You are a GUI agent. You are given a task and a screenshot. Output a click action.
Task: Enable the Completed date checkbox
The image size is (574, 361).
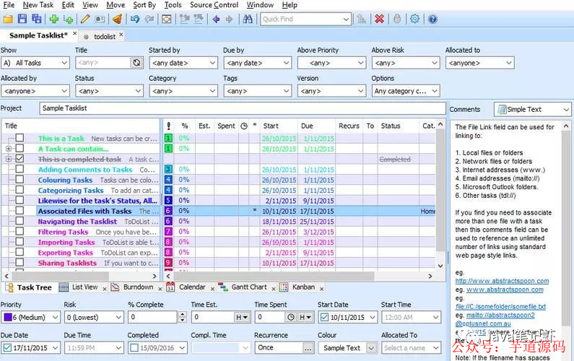click(x=134, y=347)
